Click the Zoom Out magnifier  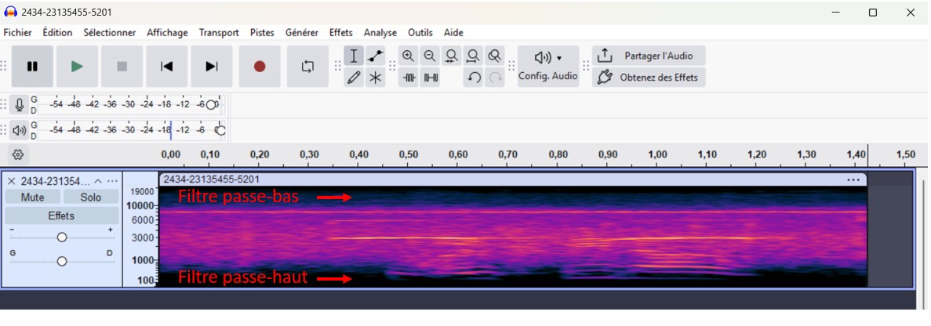[430, 56]
